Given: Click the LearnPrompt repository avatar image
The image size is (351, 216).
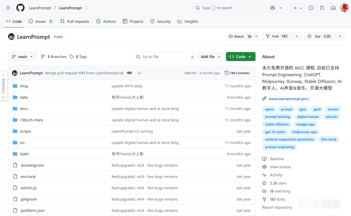Looking at the screenshot, I should [12, 37].
